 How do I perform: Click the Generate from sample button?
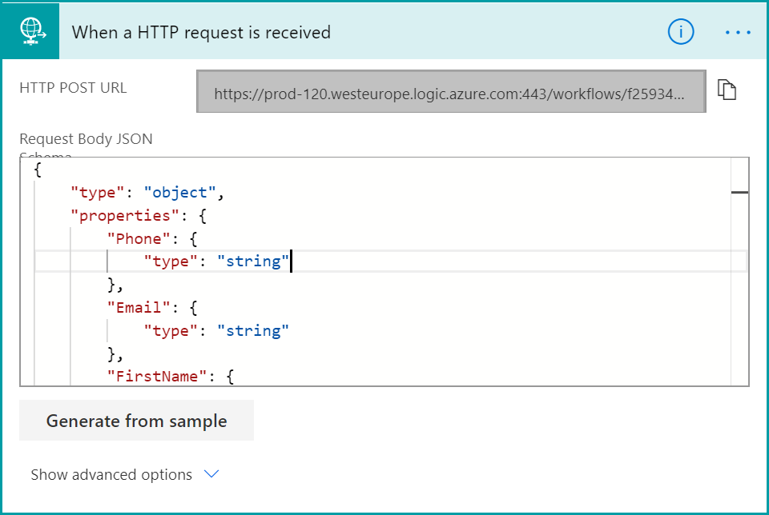pos(136,421)
